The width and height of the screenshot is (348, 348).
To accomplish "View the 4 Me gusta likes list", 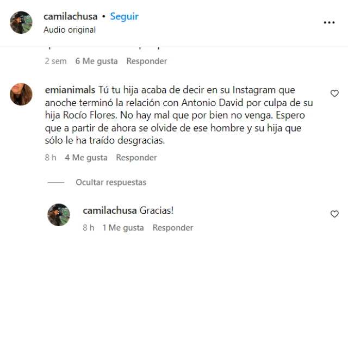I will point(86,158).
